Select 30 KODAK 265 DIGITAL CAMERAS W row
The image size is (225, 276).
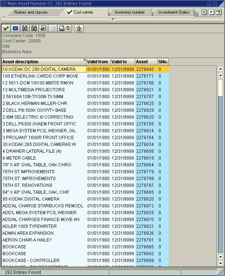point(86,144)
